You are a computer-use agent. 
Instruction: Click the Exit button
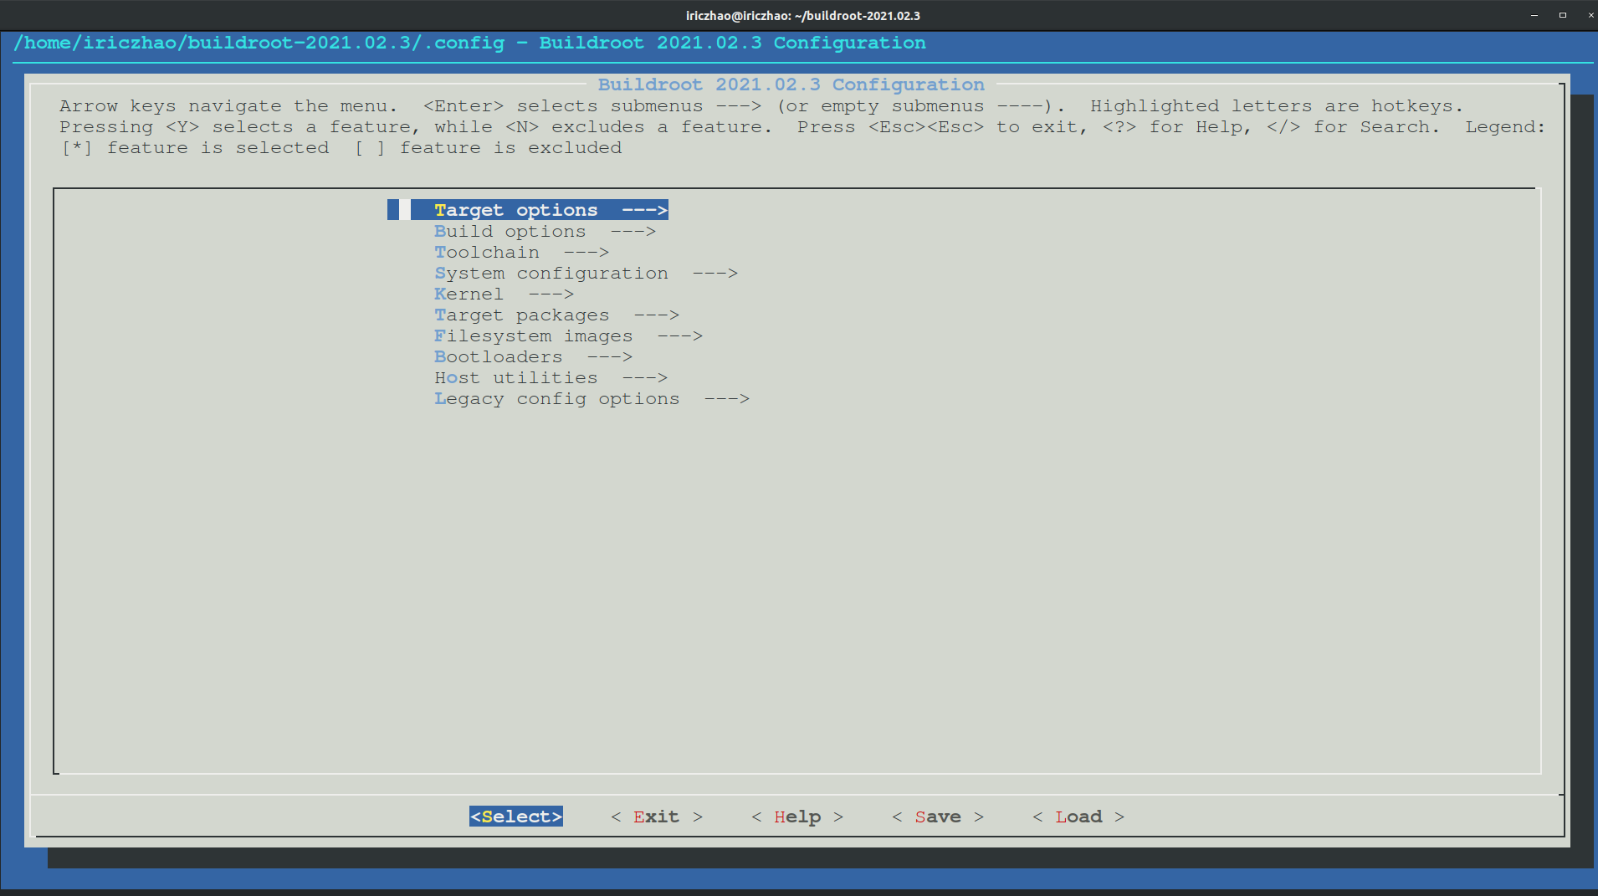(657, 817)
